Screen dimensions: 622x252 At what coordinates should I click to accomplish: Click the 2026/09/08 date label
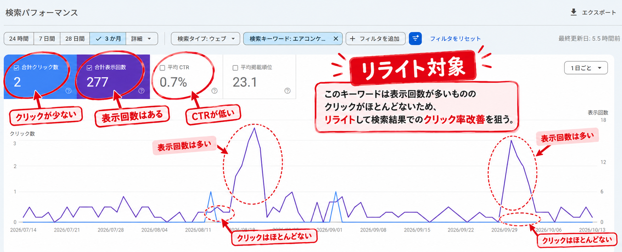coord(373,230)
